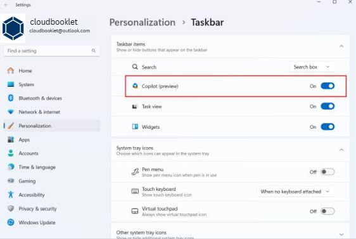This screenshot has height=239, width=356.
Task: Open the Windows Update page
Action: [52, 223]
